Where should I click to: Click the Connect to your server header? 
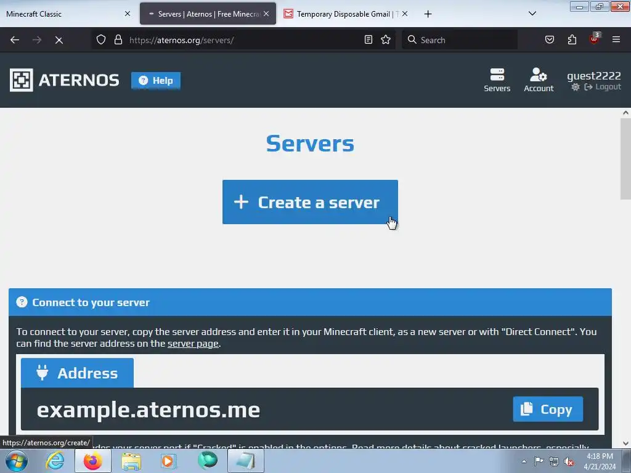pyautogui.click(x=310, y=302)
